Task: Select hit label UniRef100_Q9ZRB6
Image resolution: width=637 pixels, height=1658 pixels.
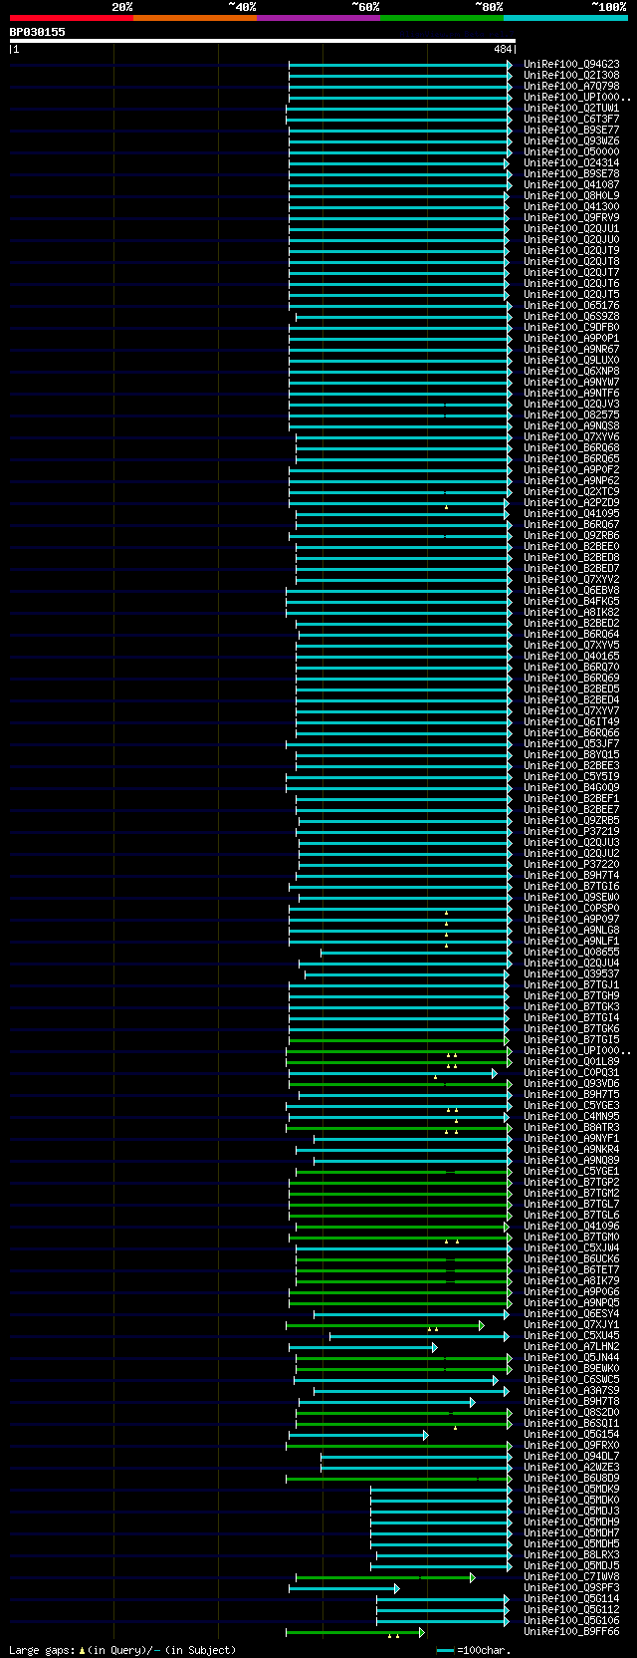Action: (x=571, y=535)
